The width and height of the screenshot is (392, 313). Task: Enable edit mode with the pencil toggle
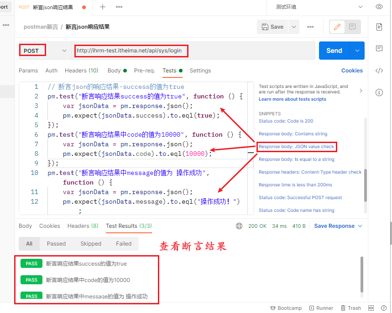337,26
